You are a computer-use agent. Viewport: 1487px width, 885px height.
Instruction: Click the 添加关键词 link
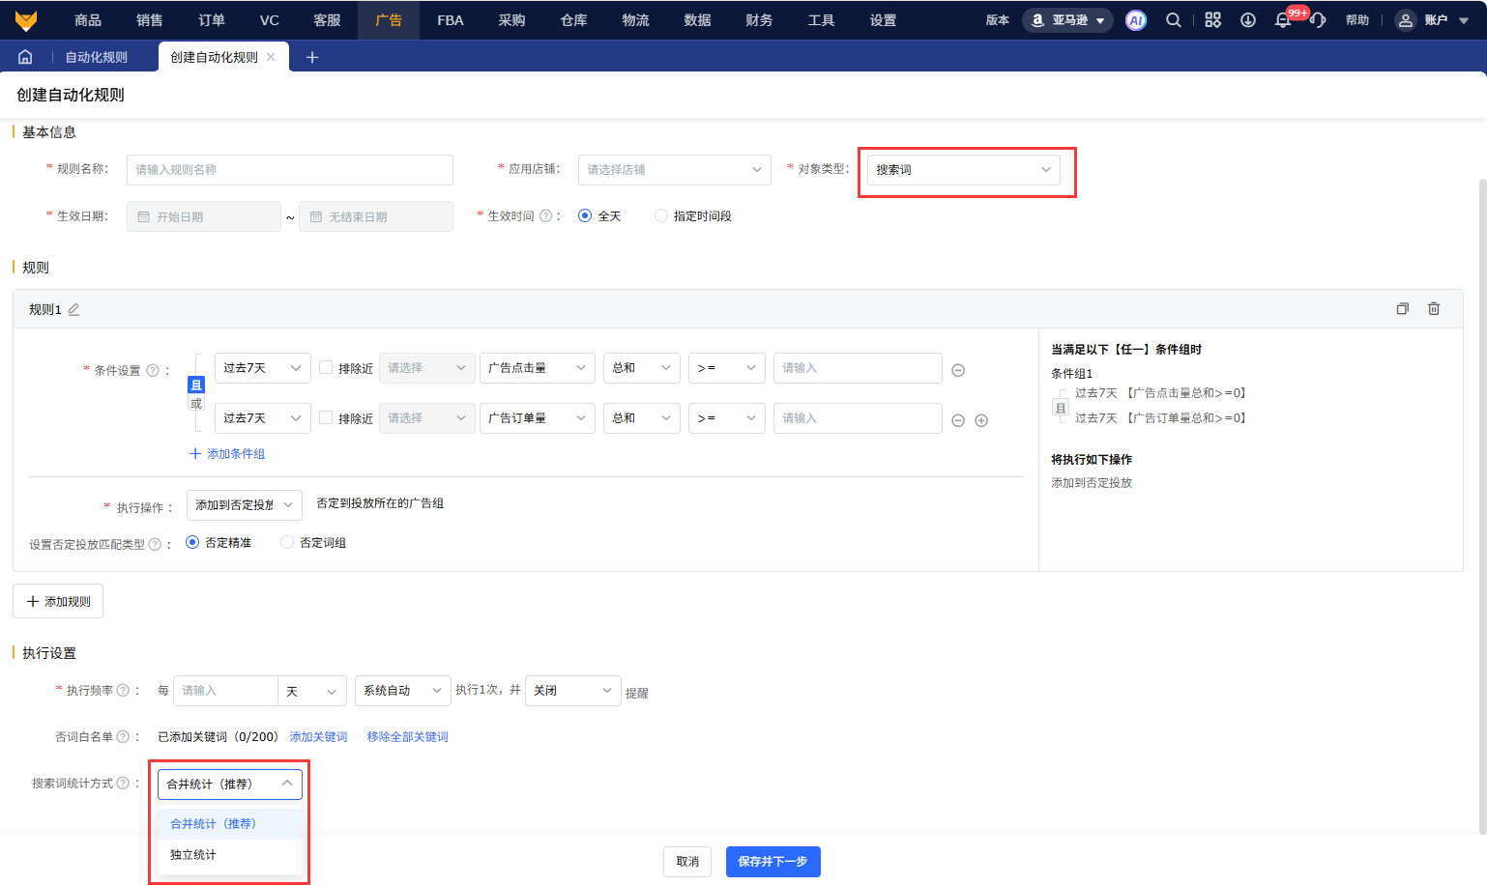318,737
